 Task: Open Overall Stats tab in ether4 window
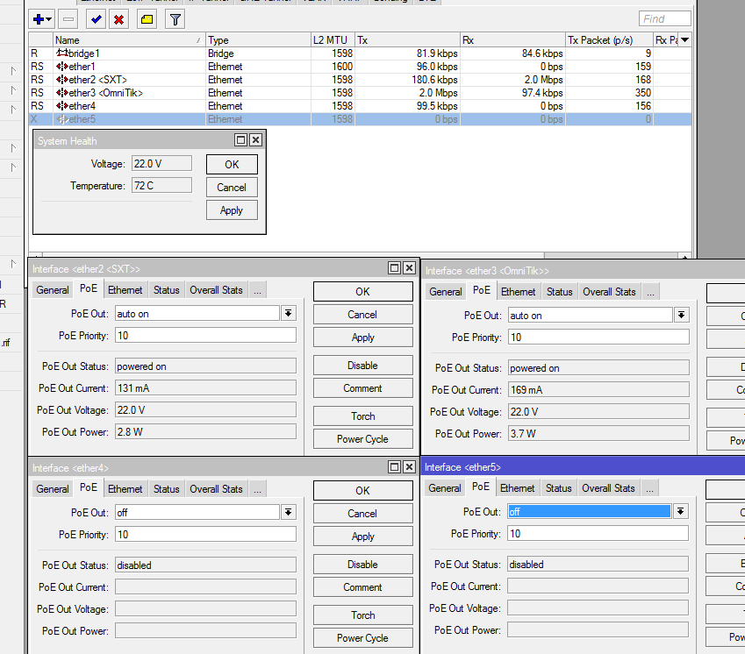tap(216, 489)
